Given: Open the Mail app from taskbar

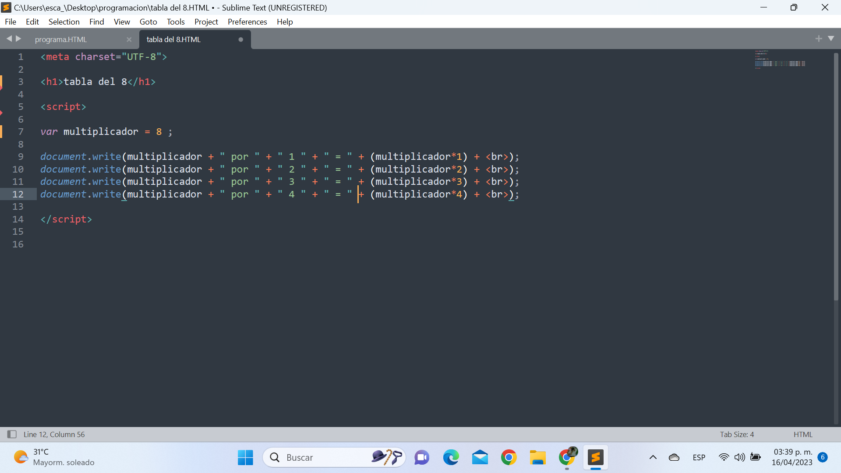Looking at the screenshot, I should click(x=480, y=458).
